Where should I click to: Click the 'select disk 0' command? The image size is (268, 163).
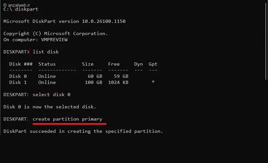[52, 95]
